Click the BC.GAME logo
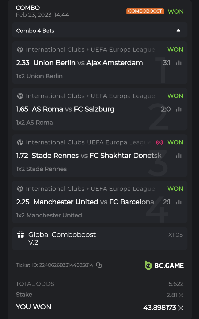This screenshot has width=199, height=319. pos(164,265)
